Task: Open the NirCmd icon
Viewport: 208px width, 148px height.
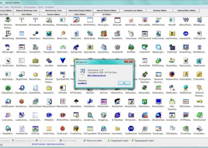Action: pyautogui.click(x=104, y=93)
